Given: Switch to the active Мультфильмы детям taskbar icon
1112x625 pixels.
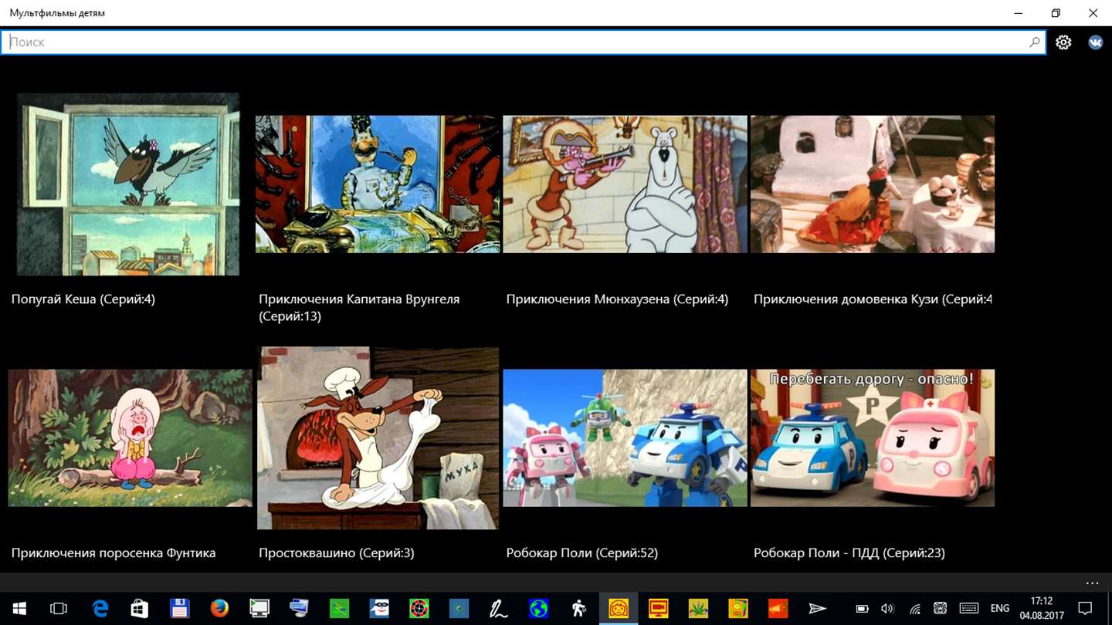Looking at the screenshot, I should (x=619, y=609).
